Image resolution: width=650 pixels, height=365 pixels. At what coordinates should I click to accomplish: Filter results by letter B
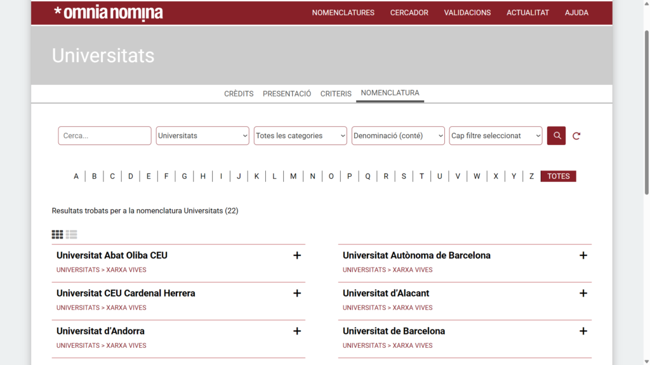pos(94,176)
